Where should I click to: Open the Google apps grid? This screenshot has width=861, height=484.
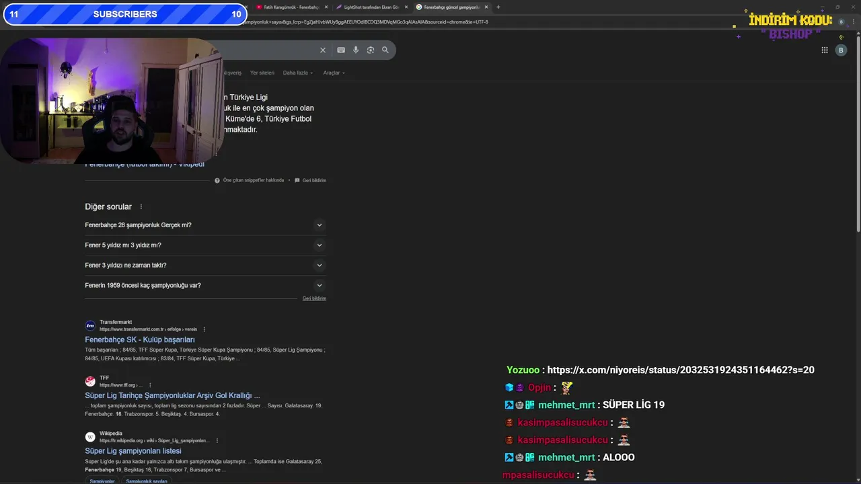pyautogui.click(x=825, y=50)
